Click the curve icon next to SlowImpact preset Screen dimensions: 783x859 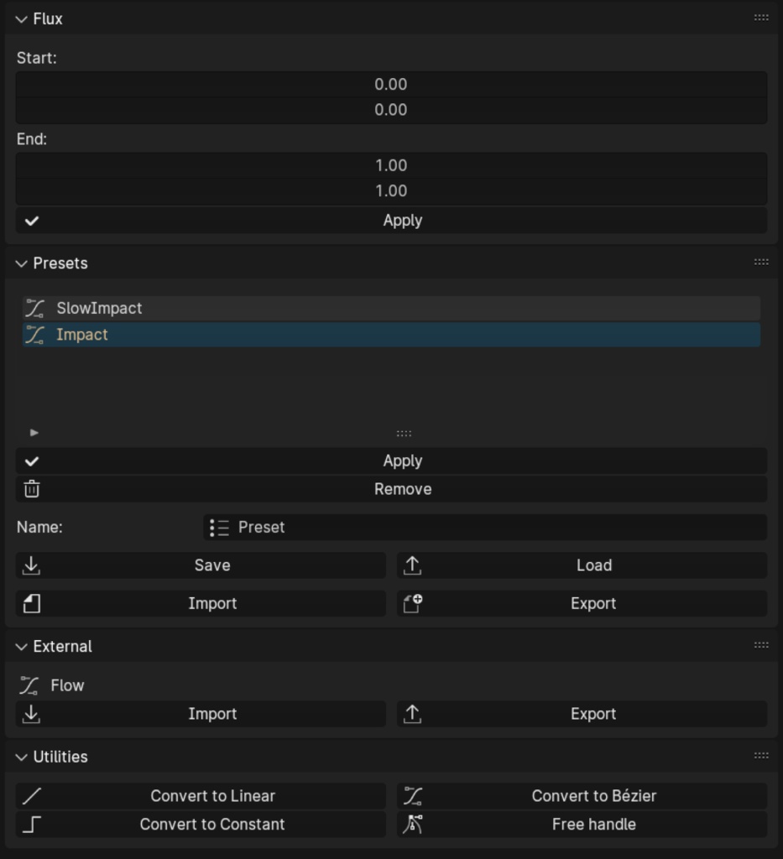click(x=35, y=308)
